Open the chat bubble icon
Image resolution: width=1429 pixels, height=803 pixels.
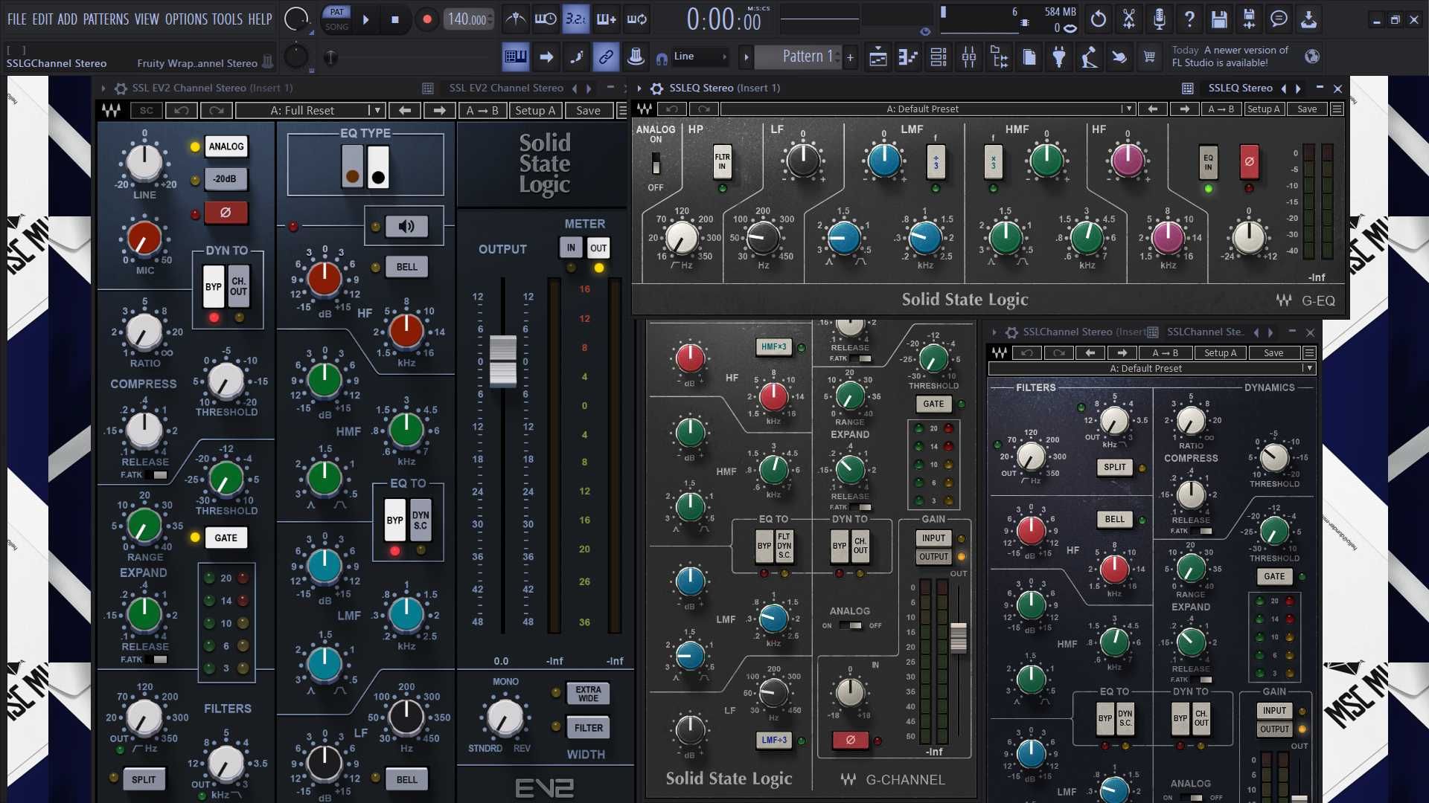[1279, 19]
